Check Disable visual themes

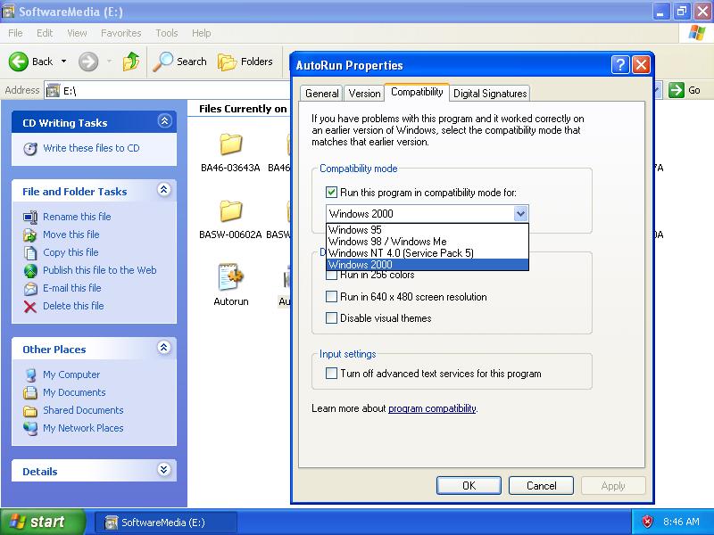point(331,318)
